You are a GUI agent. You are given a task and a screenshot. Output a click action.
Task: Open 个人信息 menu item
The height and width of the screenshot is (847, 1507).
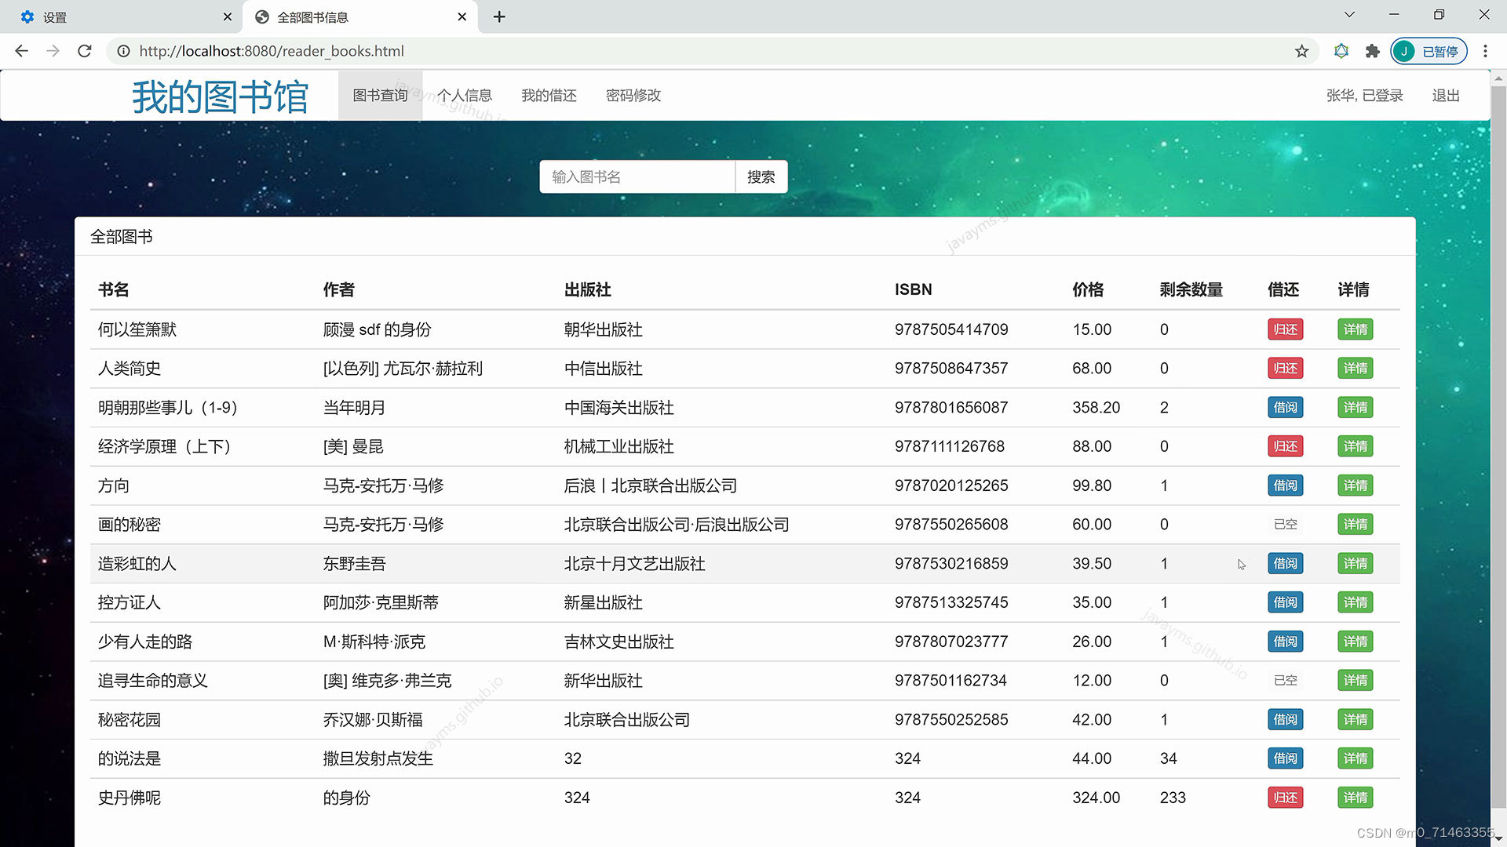click(465, 95)
